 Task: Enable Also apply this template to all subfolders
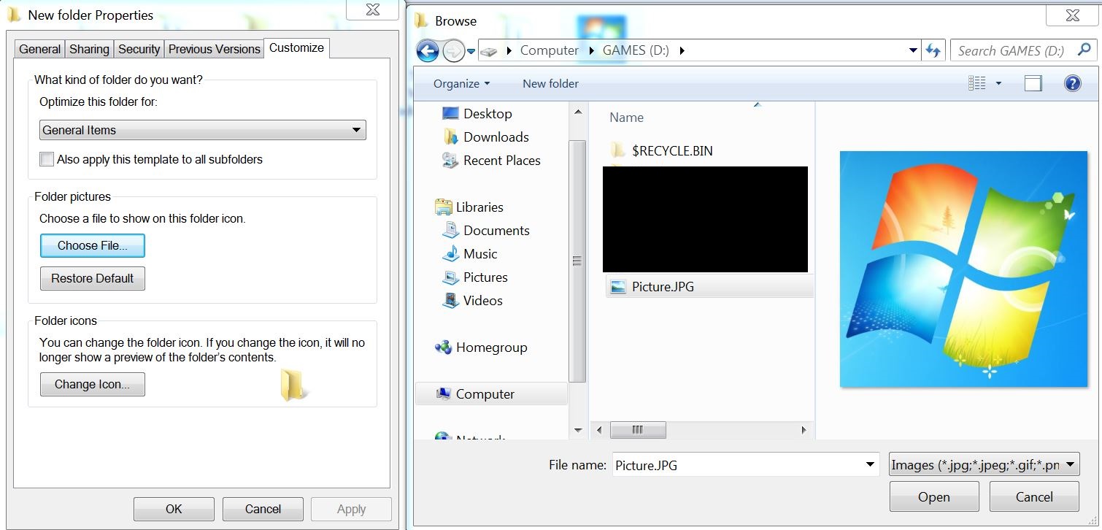[x=47, y=159]
